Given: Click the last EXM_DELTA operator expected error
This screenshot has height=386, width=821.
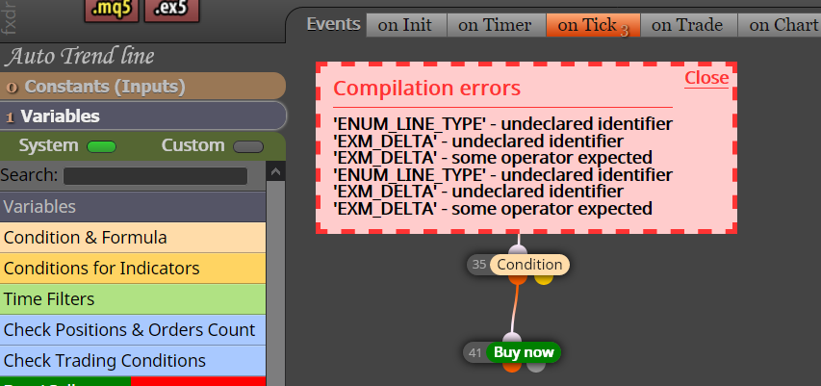Looking at the screenshot, I should (x=493, y=209).
